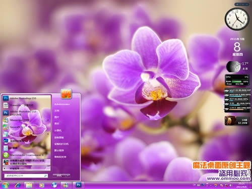Open the globe browser taskbar icon

(x=54, y=185)
